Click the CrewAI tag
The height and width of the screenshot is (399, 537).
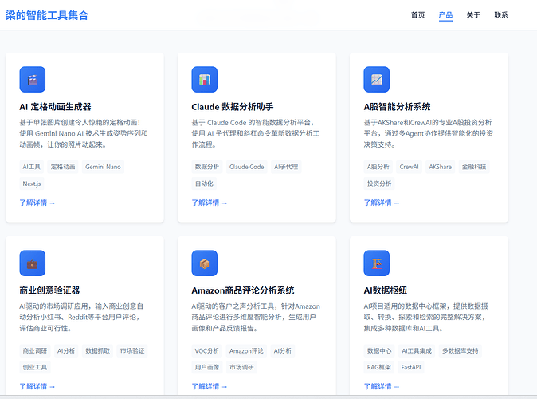tap(409, 167)
